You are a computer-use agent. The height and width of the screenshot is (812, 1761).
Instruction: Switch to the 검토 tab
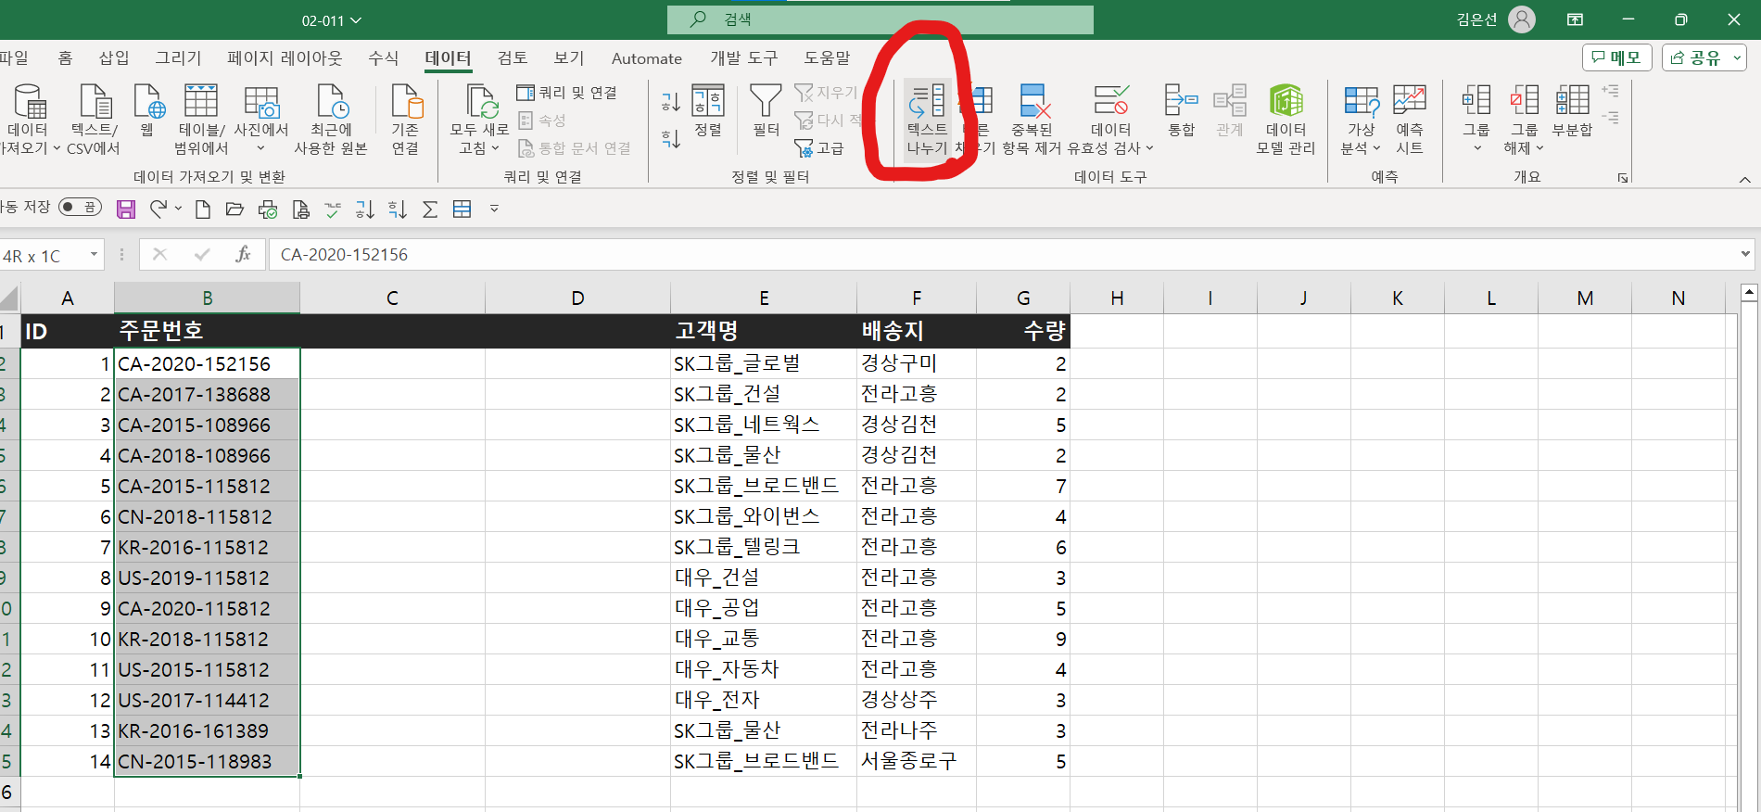point(513,57)
